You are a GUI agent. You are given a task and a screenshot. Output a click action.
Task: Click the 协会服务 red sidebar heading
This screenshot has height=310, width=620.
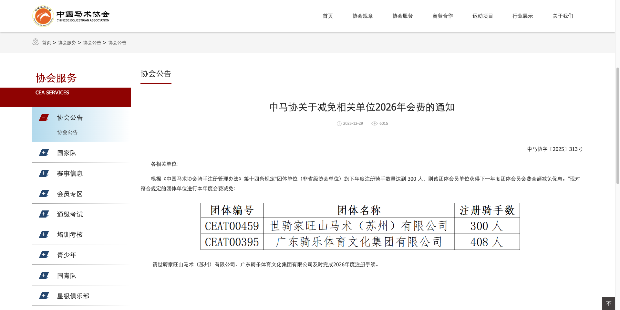[x=56, y=78]
